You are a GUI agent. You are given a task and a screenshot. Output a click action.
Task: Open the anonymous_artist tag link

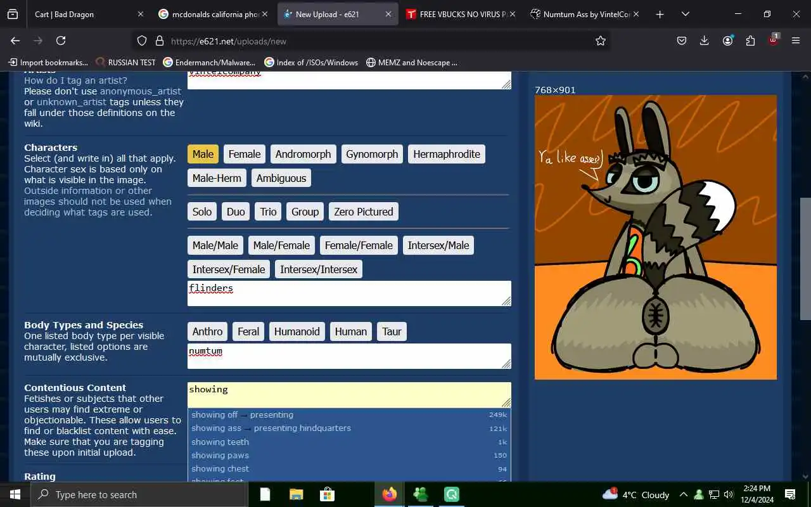140,91
